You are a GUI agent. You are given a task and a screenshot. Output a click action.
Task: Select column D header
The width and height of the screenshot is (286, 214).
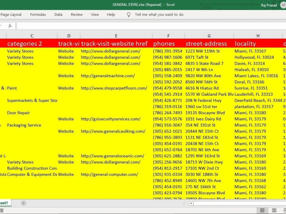69,36
